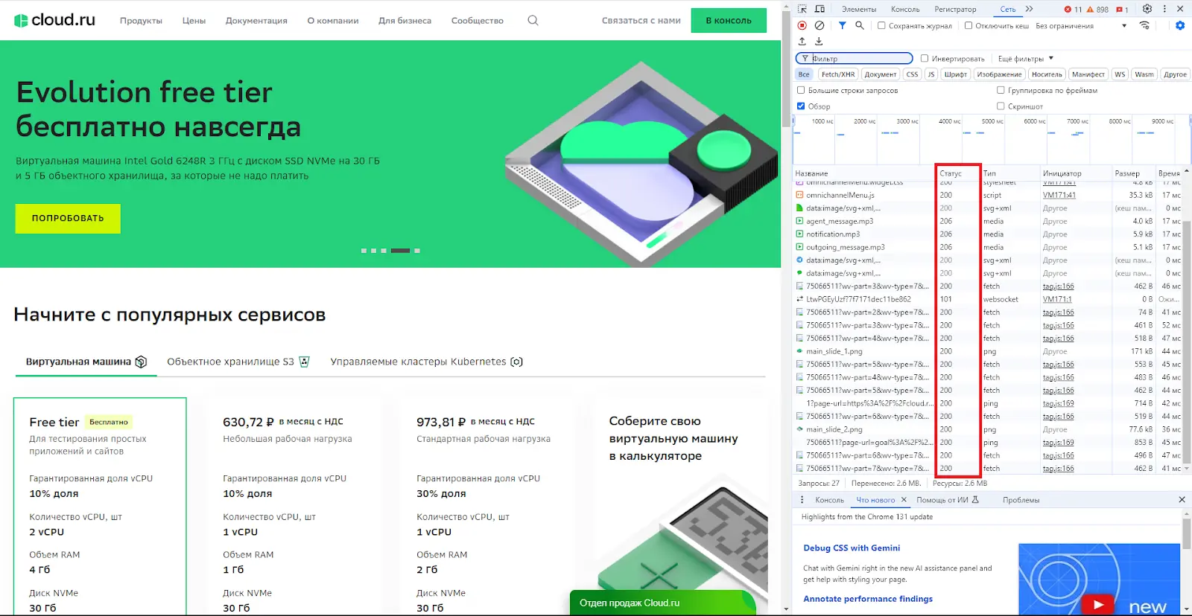Select the 'Все' request type filter
Viewport: 1192px width, 616px height.
tap(804, 74)
